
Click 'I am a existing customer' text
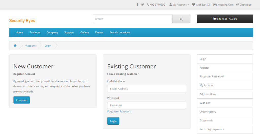tap(123, 74)
